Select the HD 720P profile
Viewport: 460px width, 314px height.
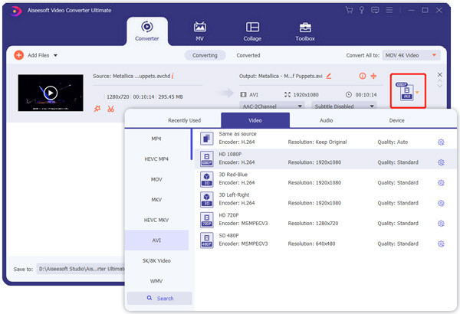point(326,220)
